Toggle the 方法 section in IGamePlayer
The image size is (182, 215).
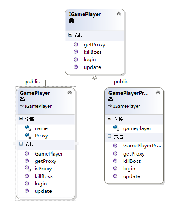[x=70, y=35]
